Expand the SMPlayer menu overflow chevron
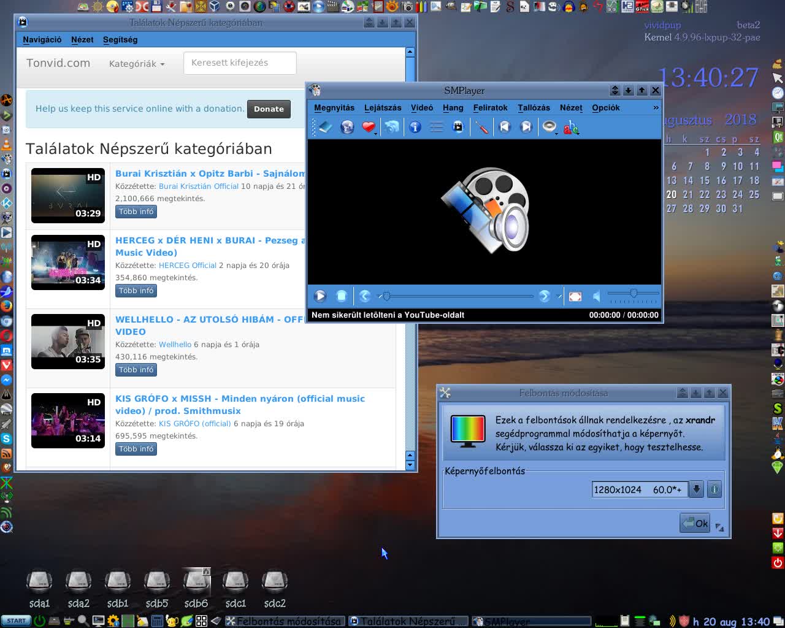The width and height of the screenshot is (785, 628). coord(656,107)
